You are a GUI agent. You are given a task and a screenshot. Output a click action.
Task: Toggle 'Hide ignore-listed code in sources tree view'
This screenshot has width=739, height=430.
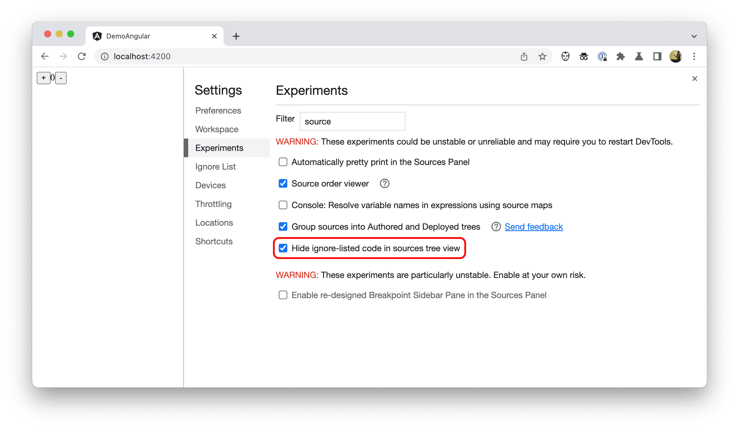pos(283,248)
